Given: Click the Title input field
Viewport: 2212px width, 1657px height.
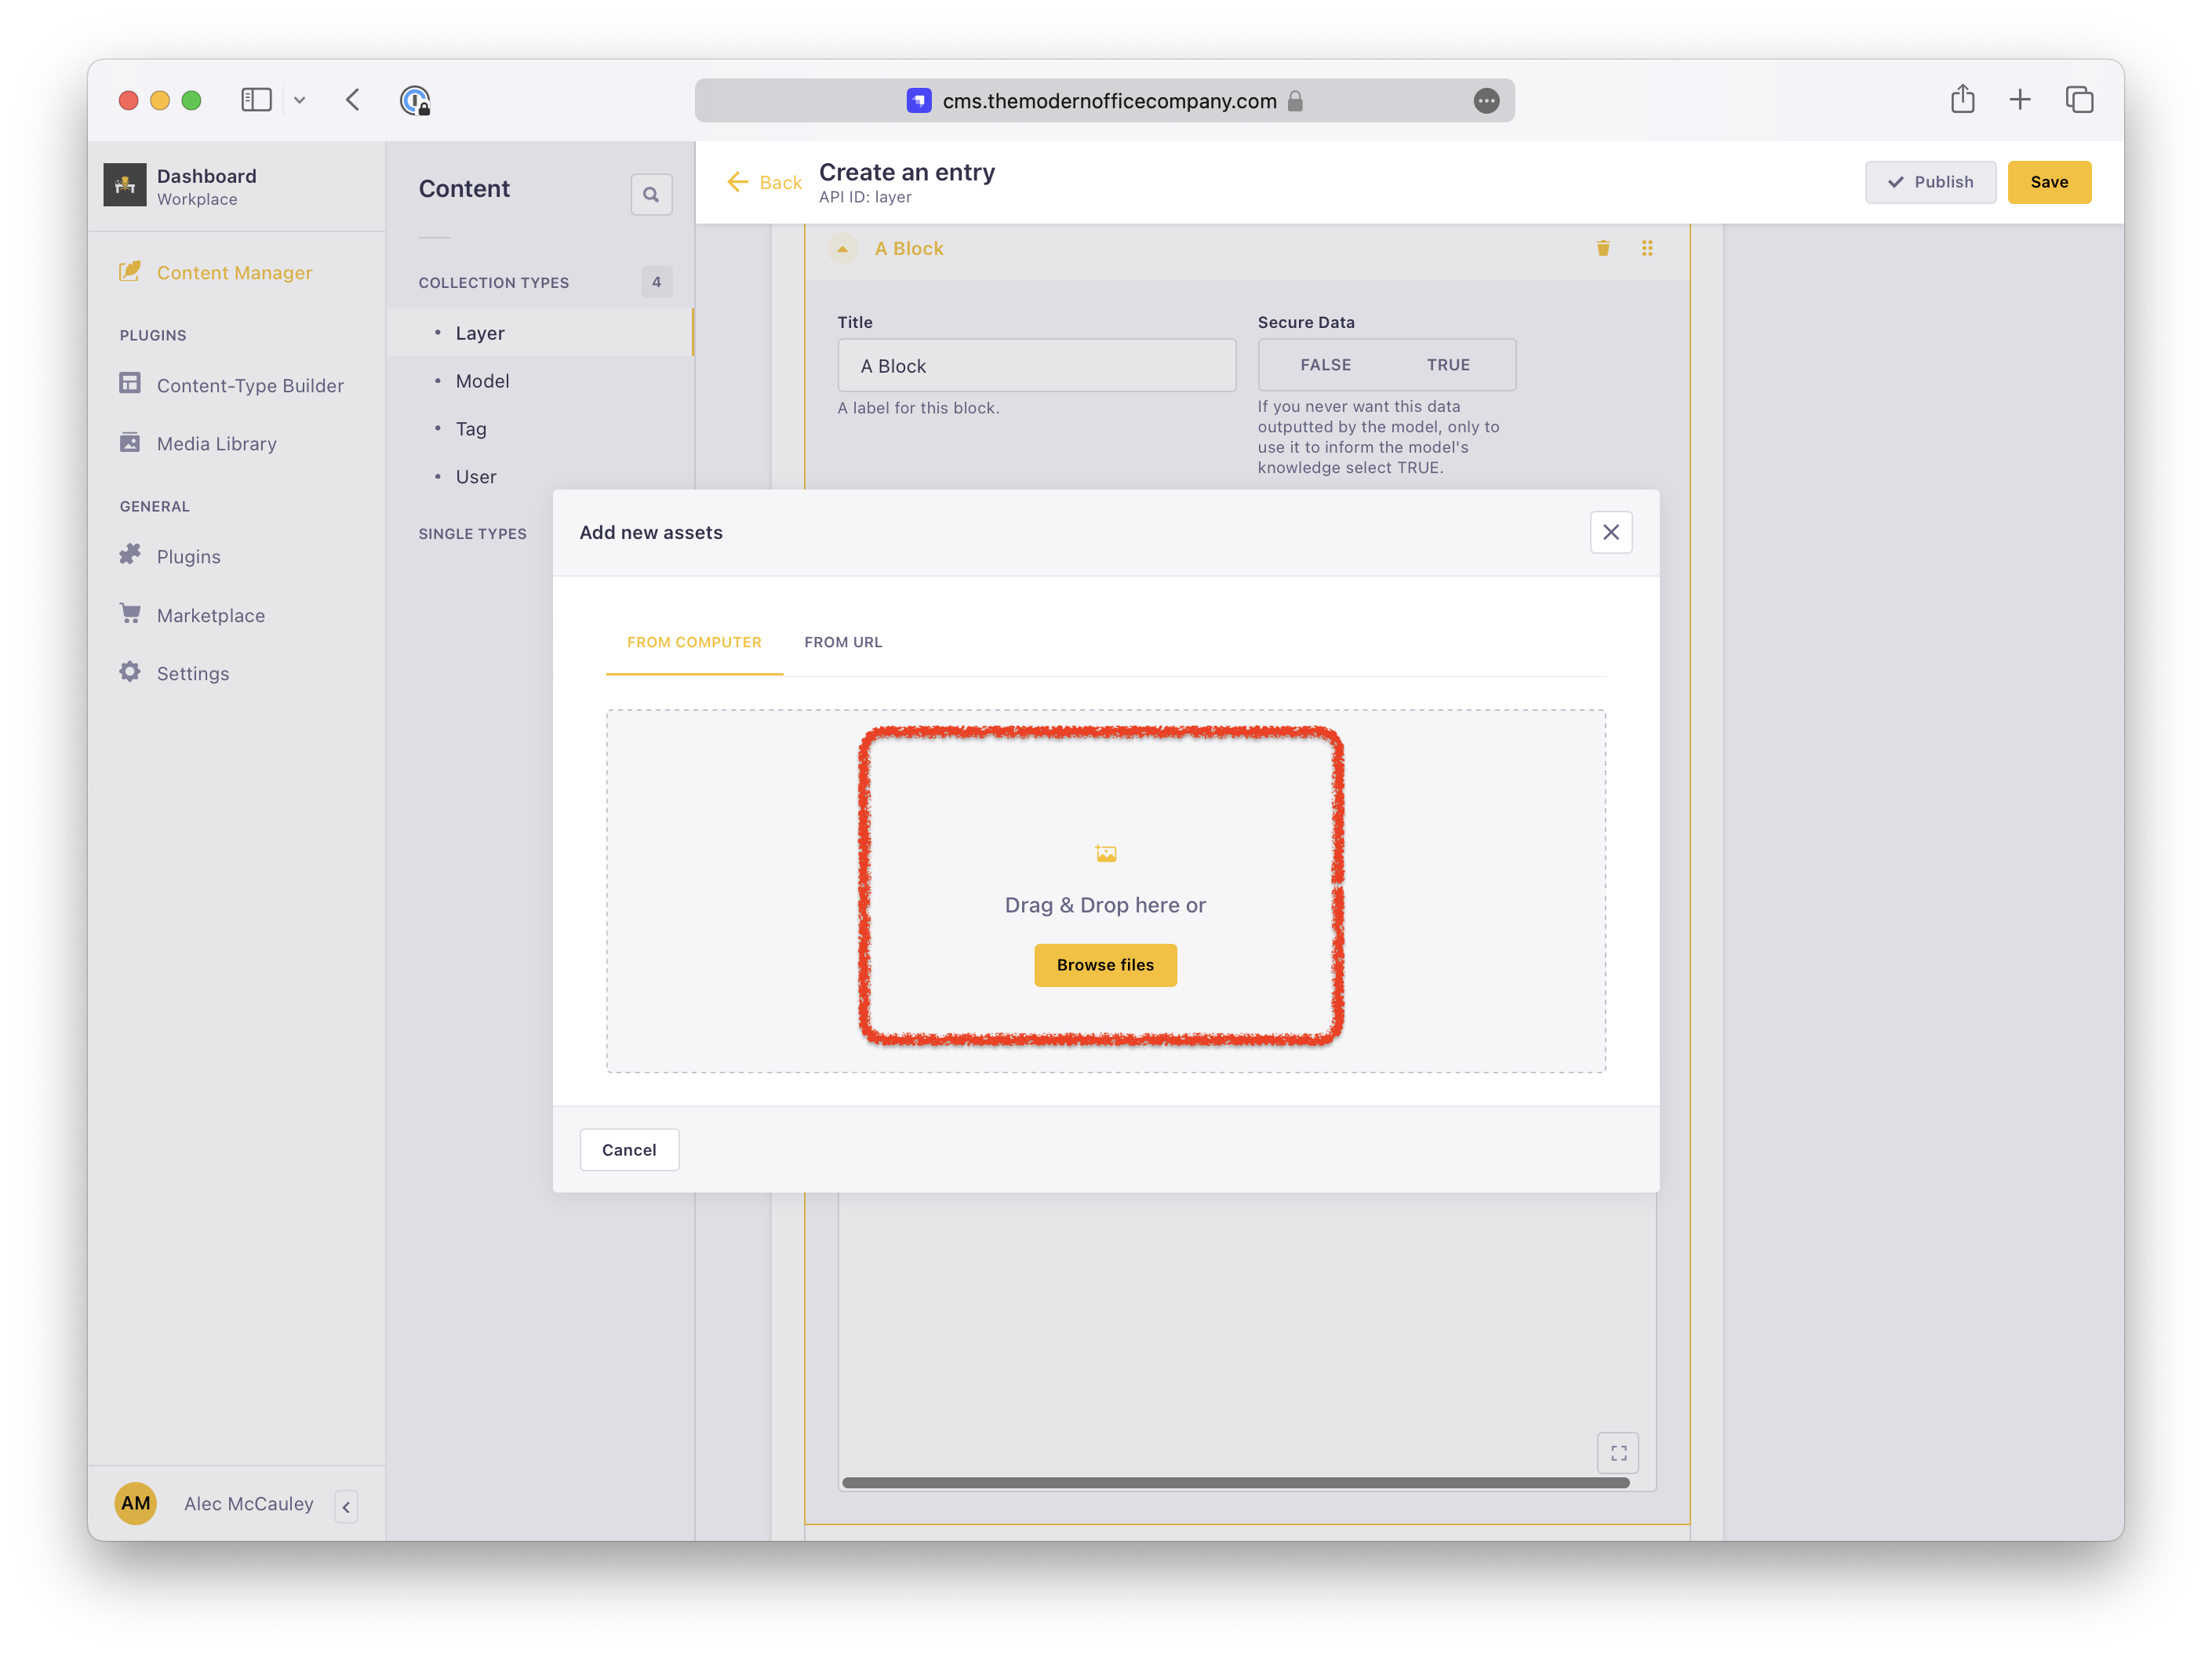Looking at the screenshot, I should [1036, 366].
